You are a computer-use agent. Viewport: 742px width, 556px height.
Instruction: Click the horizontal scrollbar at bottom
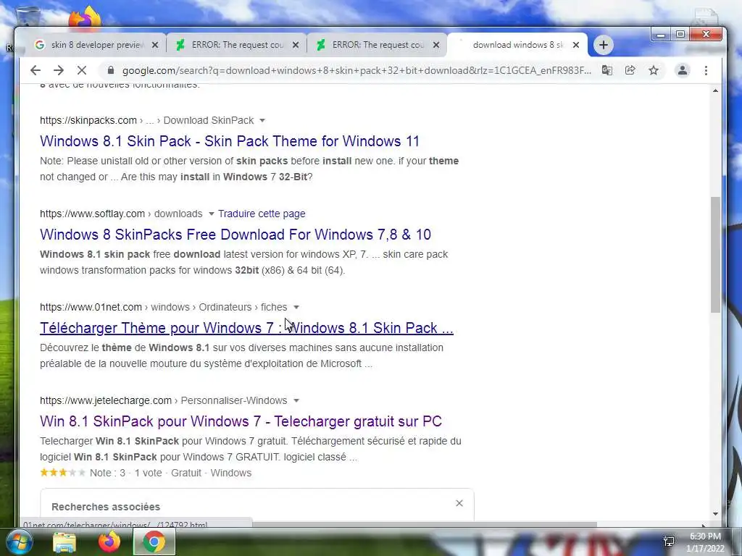[x=425, y=525]
